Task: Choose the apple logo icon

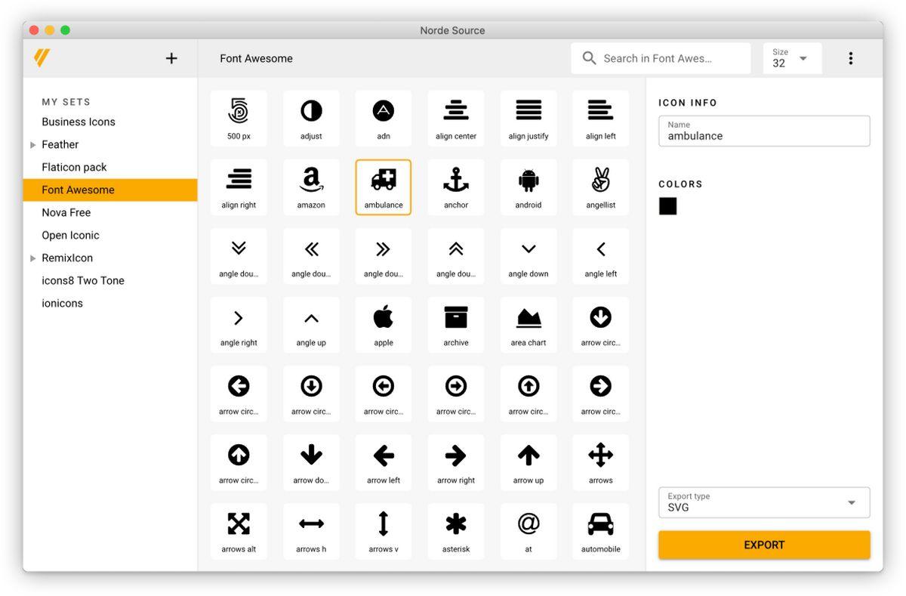Action: (x=384, y=324)
